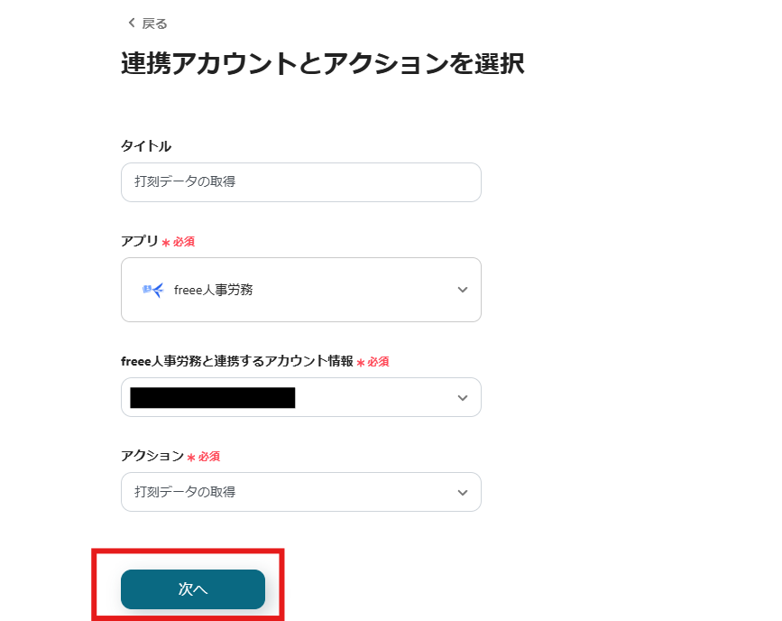Click the タイトル field label
Image resolution: width=782 pixels, height=621 pixels.
pos(144,145)
